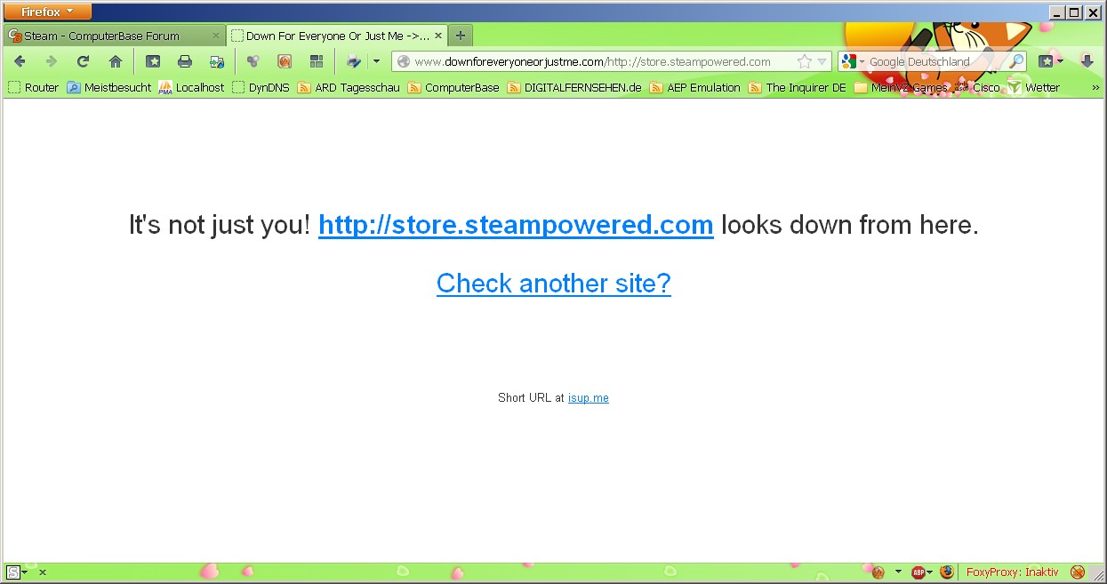Click the forward navigation arrow
The image size is (1107, 584).
point(51,61)
